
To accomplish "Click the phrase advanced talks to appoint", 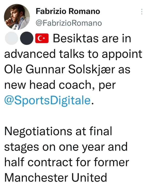I will coord(73,54).
